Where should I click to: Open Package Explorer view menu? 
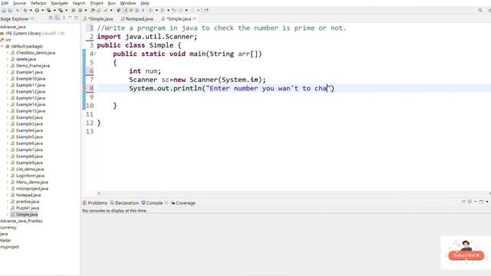64,18
